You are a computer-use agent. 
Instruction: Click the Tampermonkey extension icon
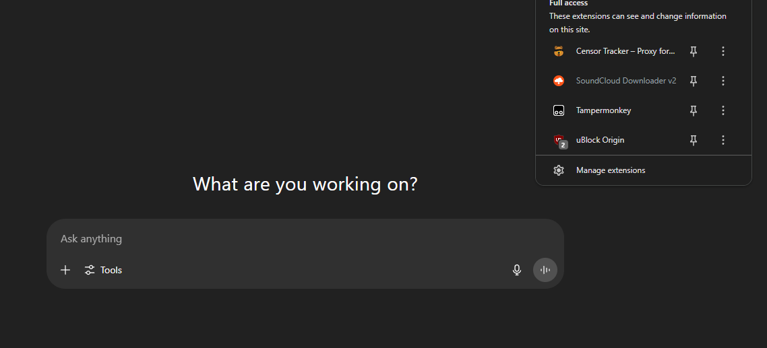pyautogui.click(x=559, y=110)
